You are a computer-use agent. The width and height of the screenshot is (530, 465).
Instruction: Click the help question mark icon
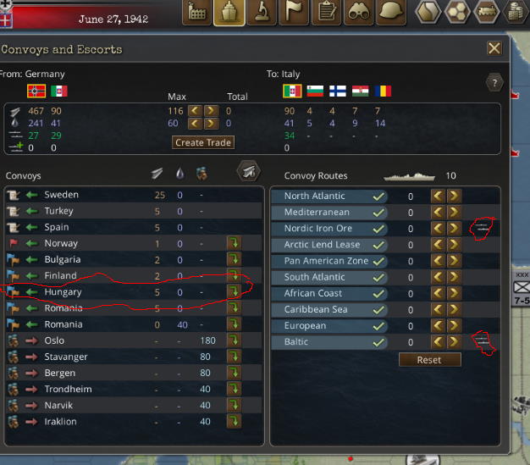pos(494,83)
